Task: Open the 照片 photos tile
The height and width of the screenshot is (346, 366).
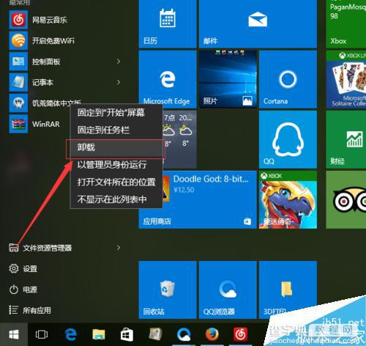Action: pos(228,79)
